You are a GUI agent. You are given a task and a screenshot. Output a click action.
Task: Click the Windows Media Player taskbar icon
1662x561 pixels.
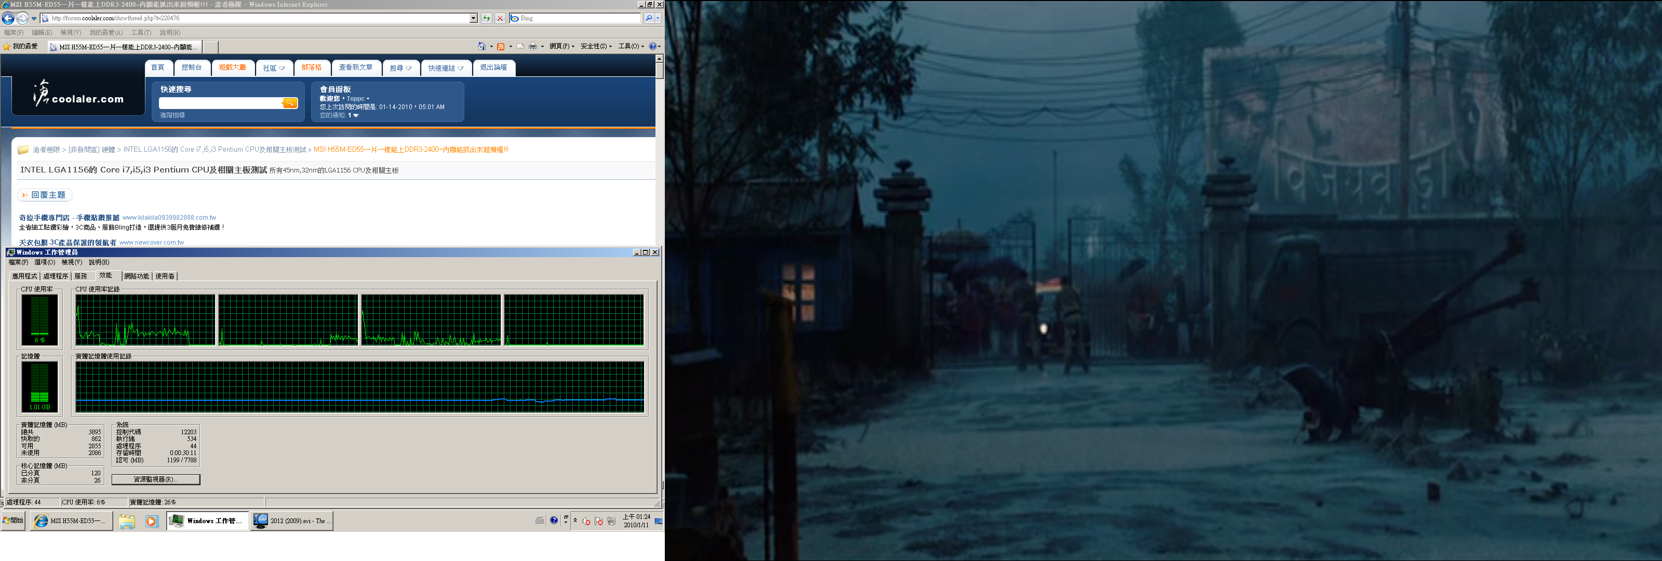[152, 521]
